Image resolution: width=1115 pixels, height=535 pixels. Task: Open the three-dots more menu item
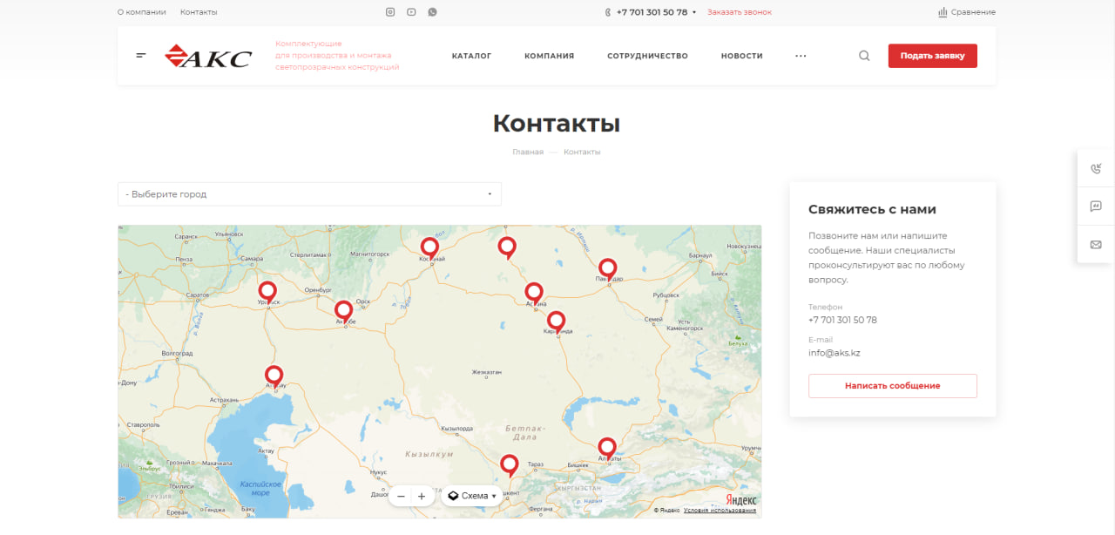(x=801, y=56)
